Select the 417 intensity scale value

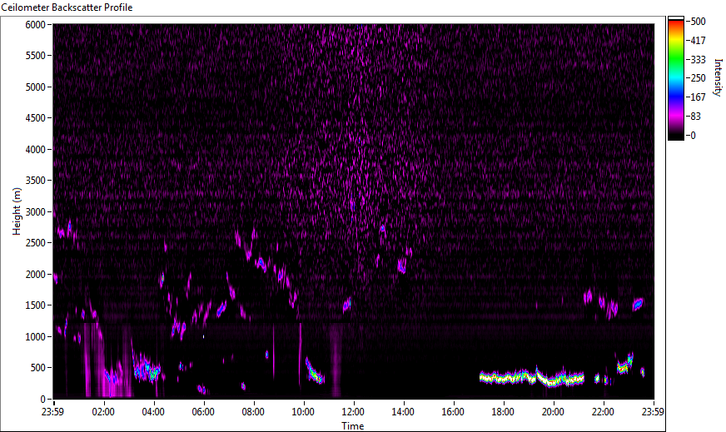(698, 41)
